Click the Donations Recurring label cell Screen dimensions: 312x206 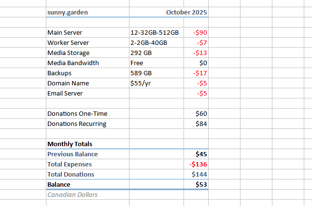[x=87, y=124]
